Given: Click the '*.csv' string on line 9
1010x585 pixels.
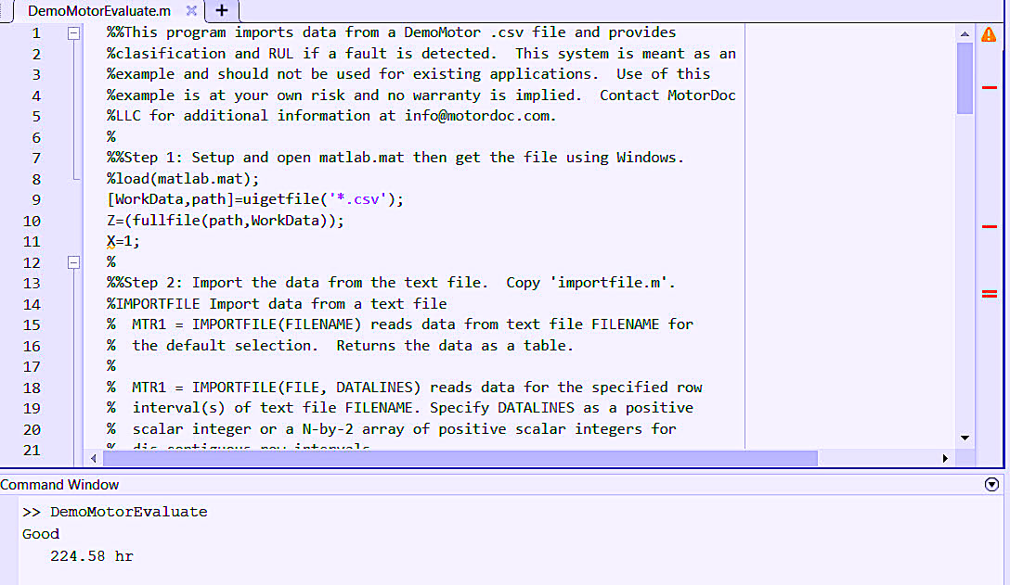Looking at the screenshot, I should [x=358, y=199].
